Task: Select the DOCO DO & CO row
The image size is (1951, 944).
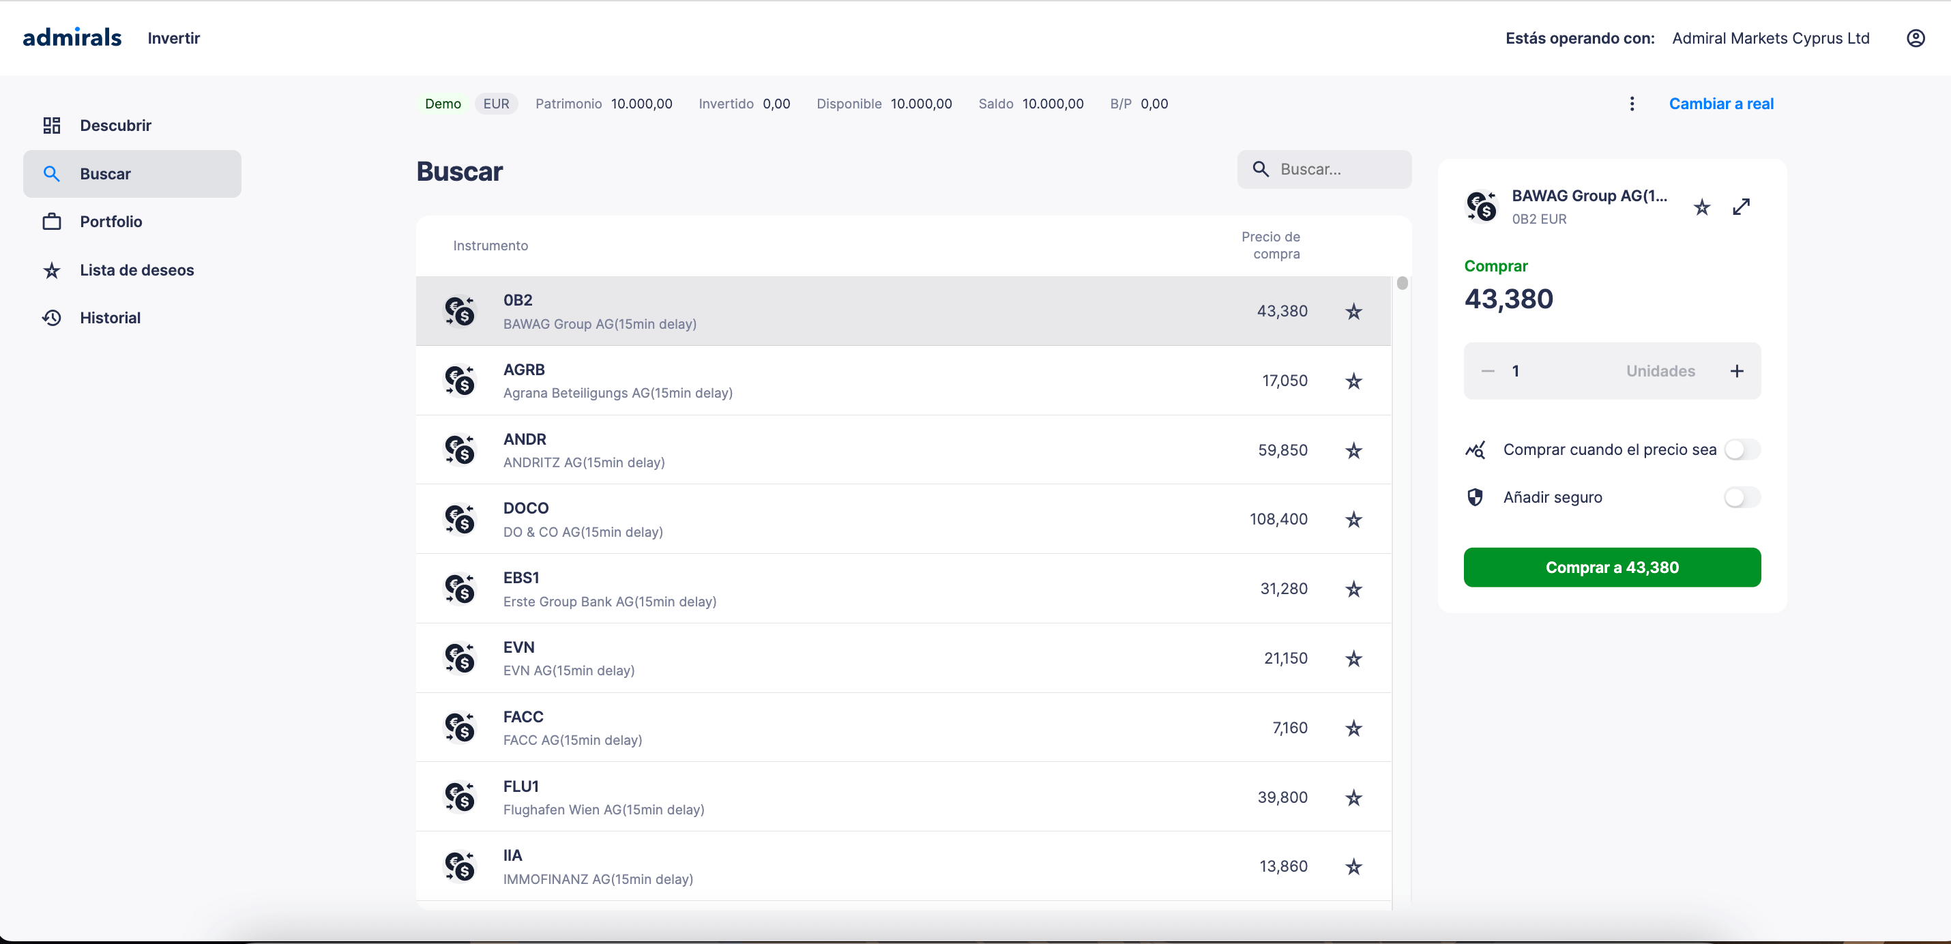Action: pyautogui.click(x=903, y=519)
